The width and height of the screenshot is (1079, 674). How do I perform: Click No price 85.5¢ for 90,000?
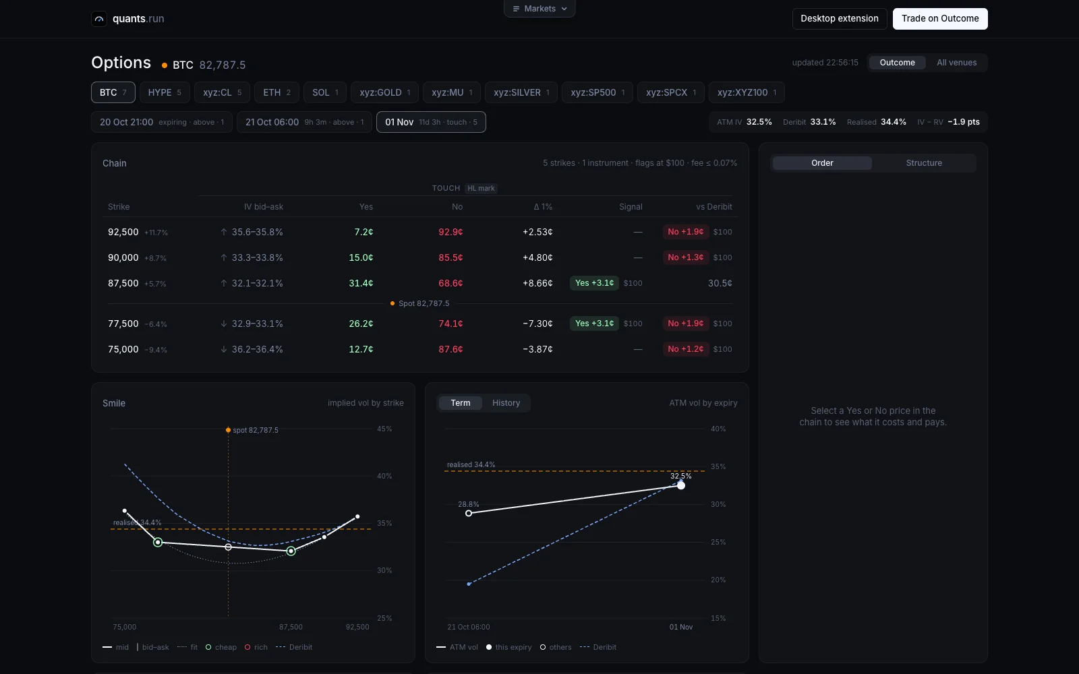(450, 257)
